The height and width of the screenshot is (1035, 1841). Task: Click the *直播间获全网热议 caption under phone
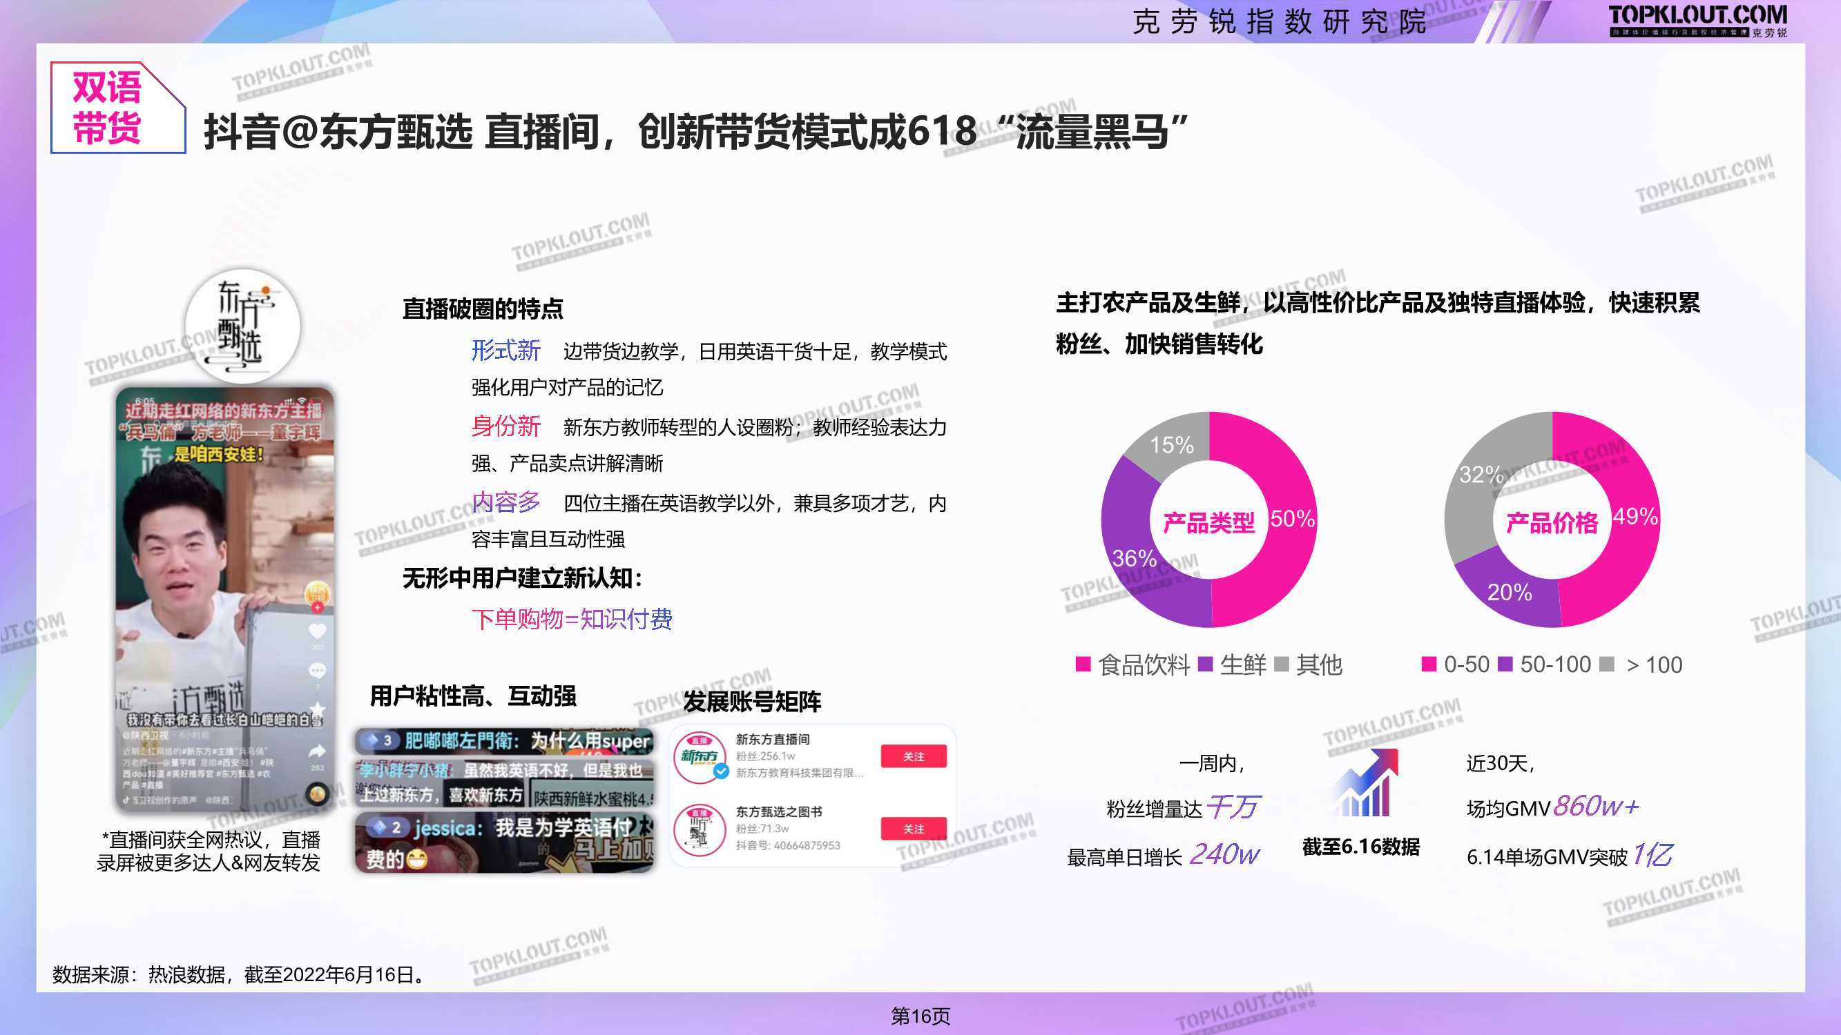pos(209,851)
